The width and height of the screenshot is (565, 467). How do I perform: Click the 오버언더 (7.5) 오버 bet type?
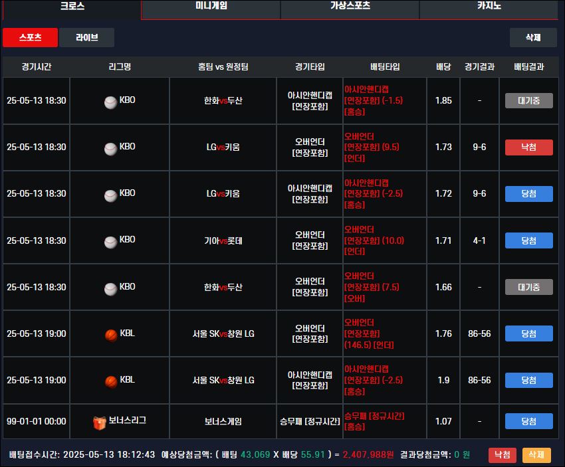[372, 287]
